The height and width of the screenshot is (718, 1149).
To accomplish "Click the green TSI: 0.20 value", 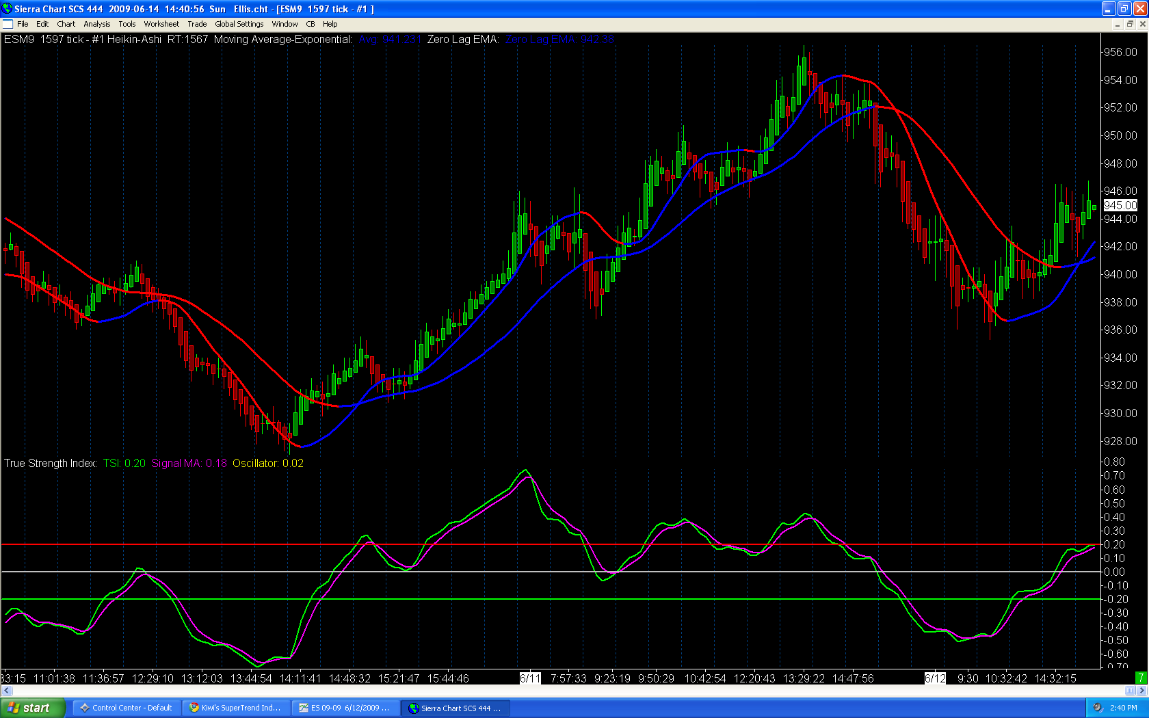I will pos(124,463).
